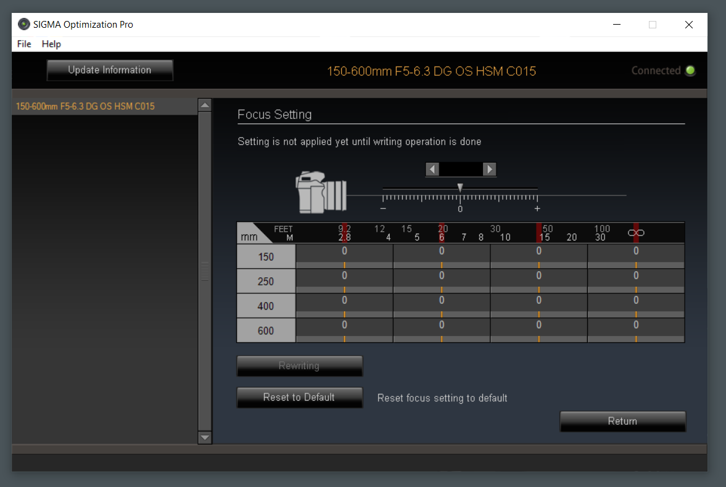This screenshot has width=726, height=487.
Task: Select the 400mm cell at infinity distance
Action: (636, 306)
